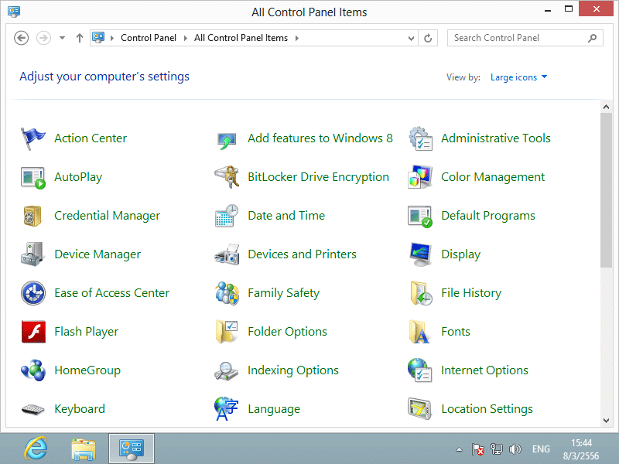Click the Fonts folder icon
The width and height of the screenshot is (619, 464).
[419, 332]
